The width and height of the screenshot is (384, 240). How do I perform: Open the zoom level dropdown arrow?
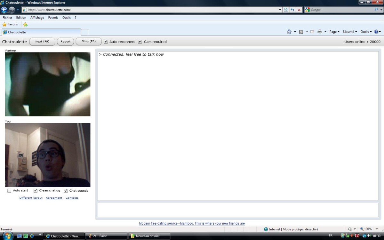click(377, 229)
